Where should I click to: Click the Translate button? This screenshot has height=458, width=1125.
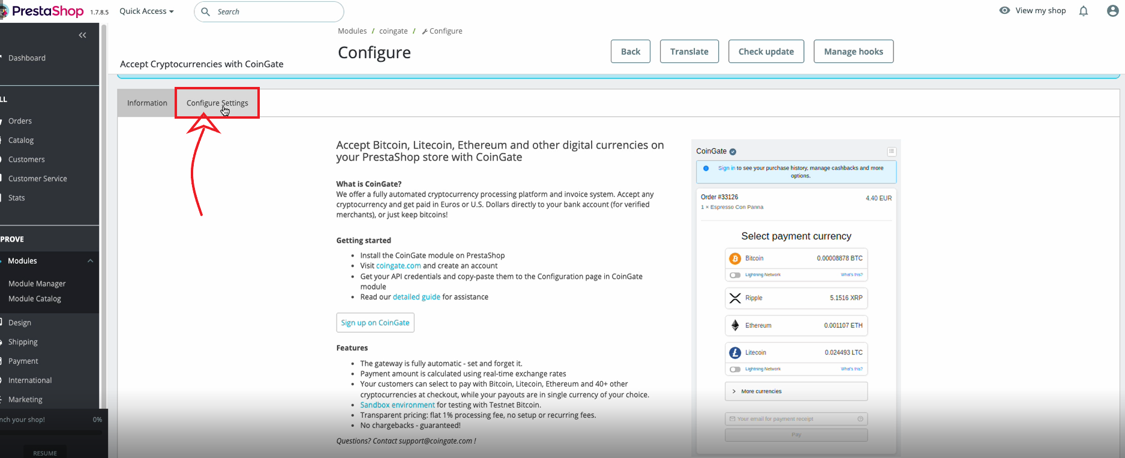tap(689, 52)
